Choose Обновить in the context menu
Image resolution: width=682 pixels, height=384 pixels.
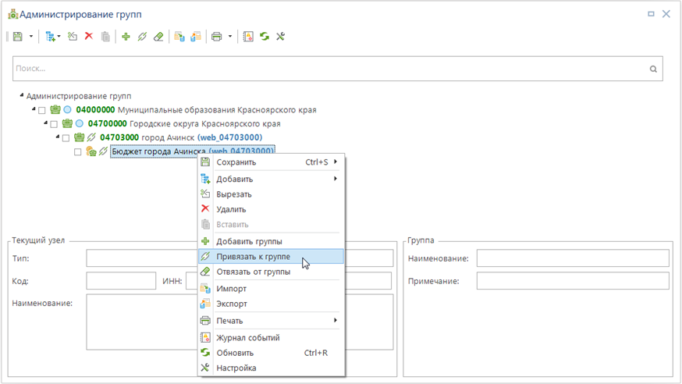click(271, 353)
